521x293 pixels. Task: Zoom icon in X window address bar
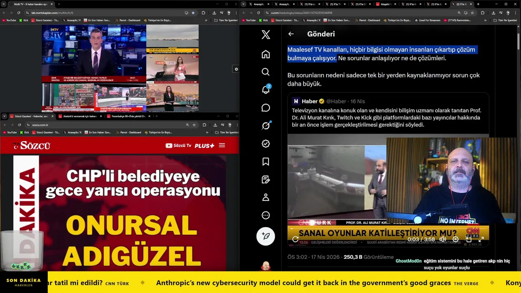(x=459, y=13)
